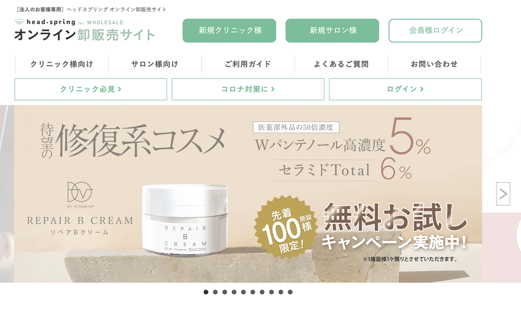Open the クリニック様向け menu item
The image size is (521, 311).
coord(62,64)
